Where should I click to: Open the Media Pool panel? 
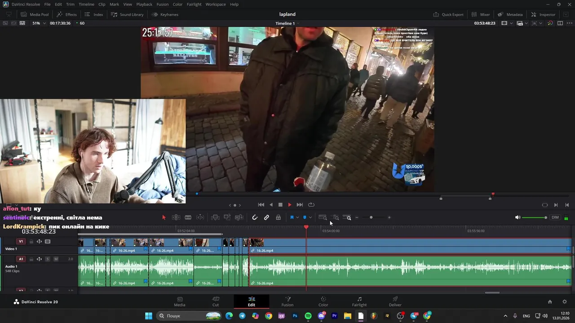[x=35, y=14]
